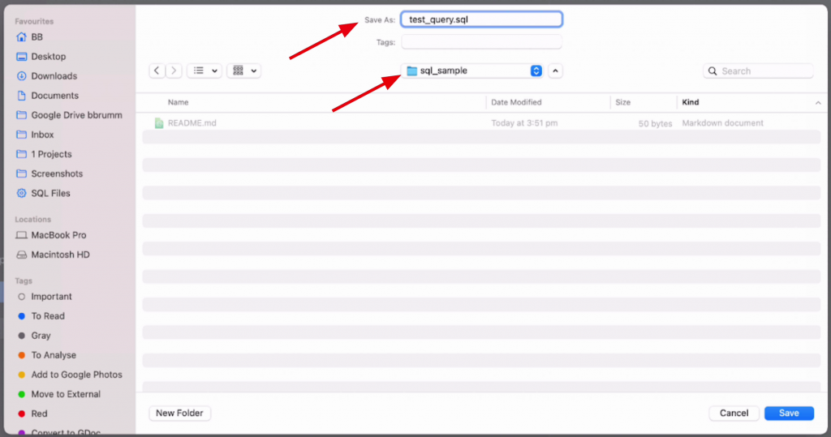Image resolution: width=831 pixels, height=437 pixels.
Task: Click the back navigation arrow
Action: (157, 71)
